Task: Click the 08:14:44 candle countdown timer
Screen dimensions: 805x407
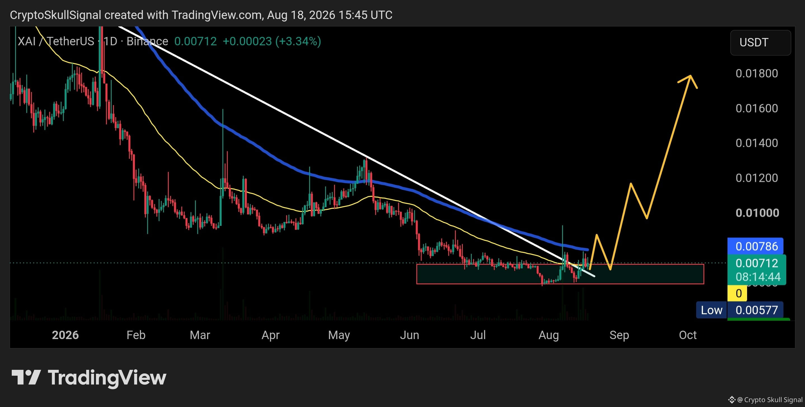Action: (x=758, y=277)
